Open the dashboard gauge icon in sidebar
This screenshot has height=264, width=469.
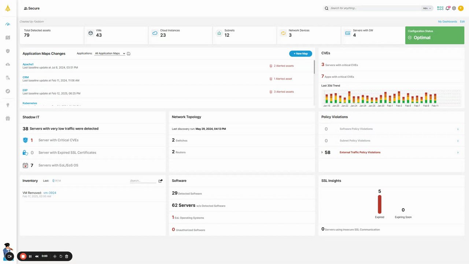click(x=8, y=24)
